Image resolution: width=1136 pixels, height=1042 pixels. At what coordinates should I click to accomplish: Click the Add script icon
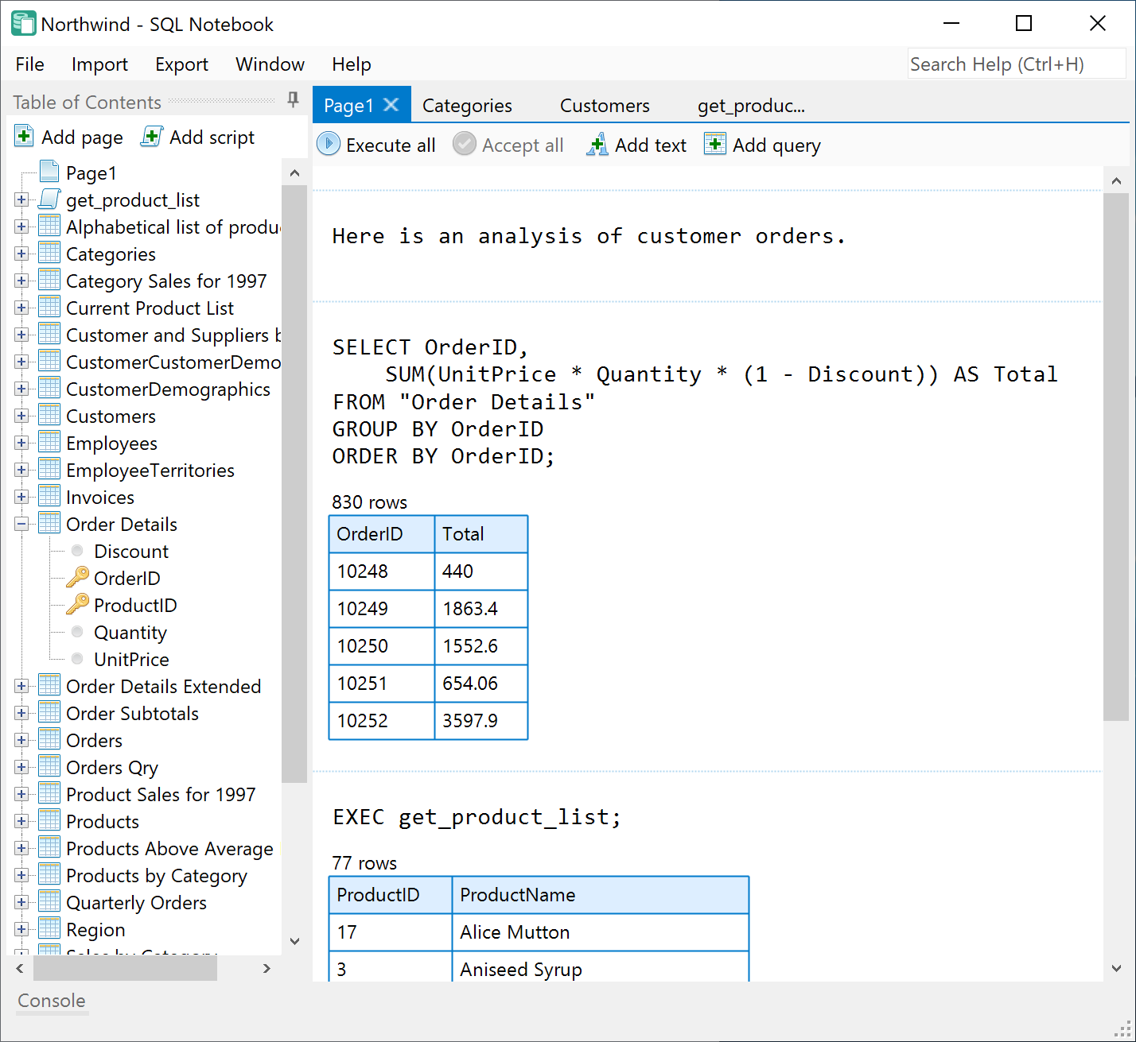pyautogui.click(x=152, y=137)
